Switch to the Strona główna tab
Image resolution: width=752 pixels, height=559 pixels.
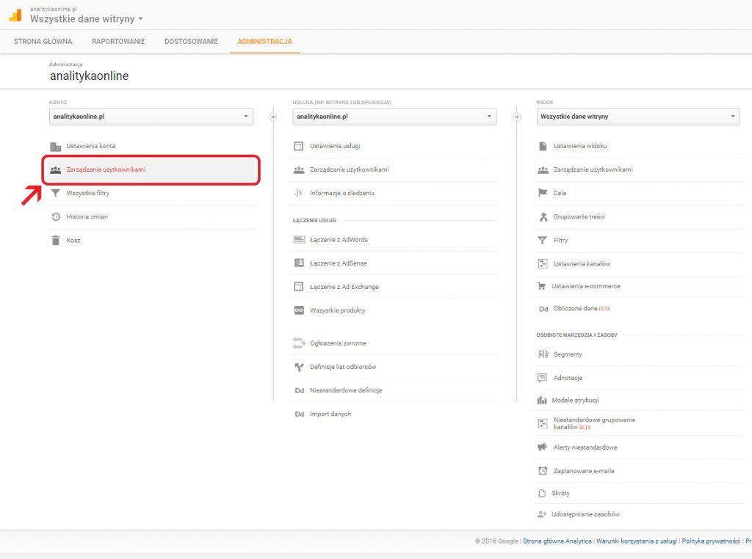43,41
